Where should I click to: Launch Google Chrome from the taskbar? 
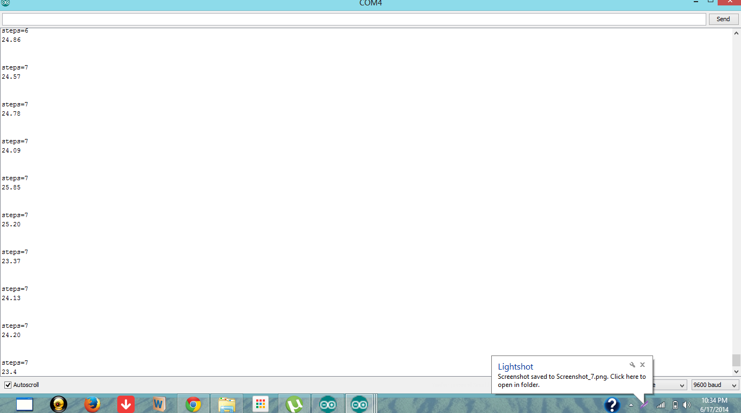(x=193, y=404)
